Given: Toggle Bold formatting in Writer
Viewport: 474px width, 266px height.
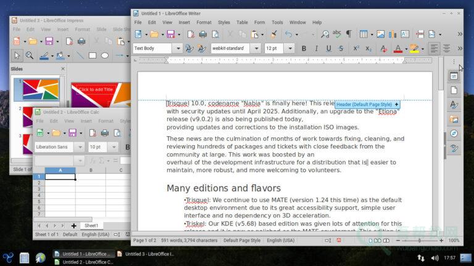Looking at the screenshot, I should pyautogui.click(x=304, y=48).
